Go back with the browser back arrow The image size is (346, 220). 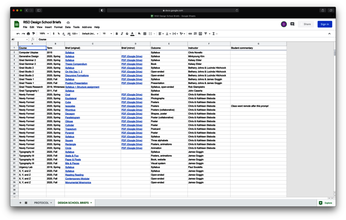click(x=27, y=10)
